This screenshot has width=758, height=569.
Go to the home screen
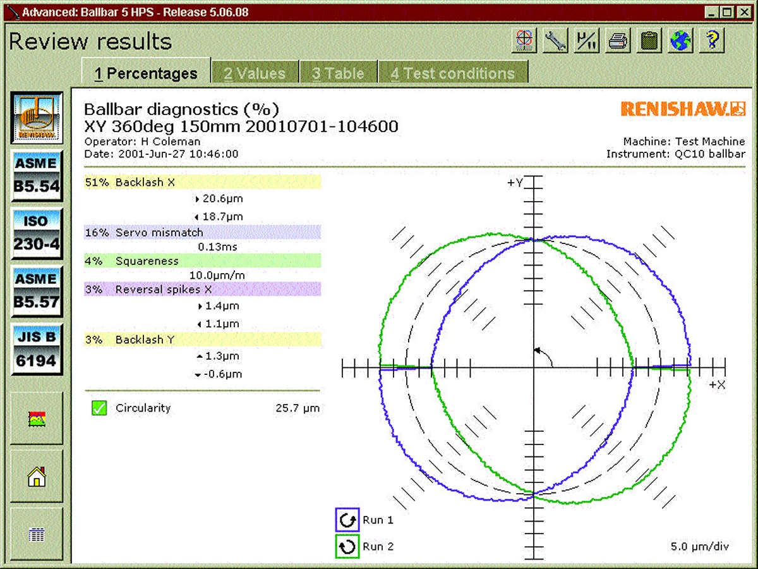[37, 477]
